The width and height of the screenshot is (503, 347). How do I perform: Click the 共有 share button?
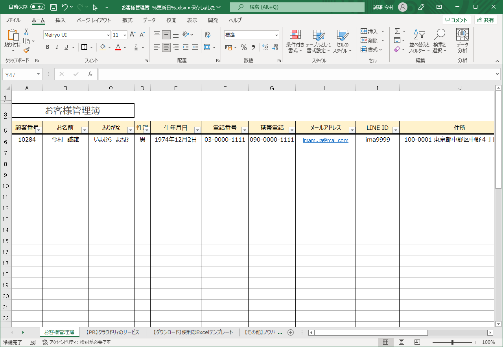coord(486,20)
